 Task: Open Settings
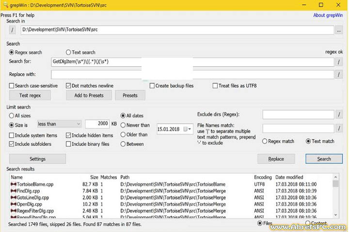point(37,159)
